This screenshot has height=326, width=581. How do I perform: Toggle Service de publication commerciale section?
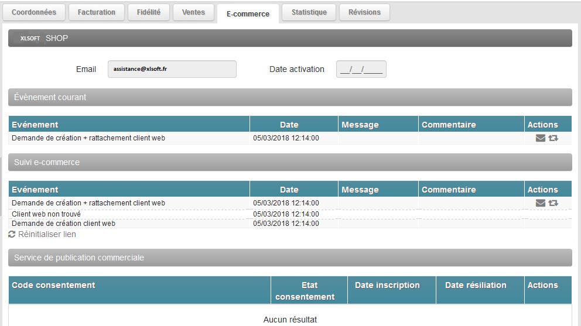click(x=290, y=258)
